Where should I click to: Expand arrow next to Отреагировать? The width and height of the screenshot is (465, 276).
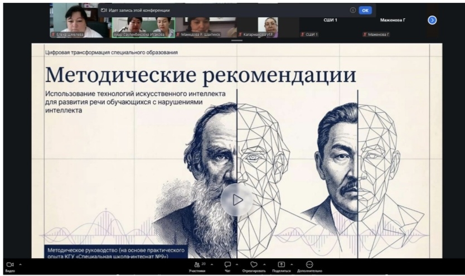[x=264, y=264]
